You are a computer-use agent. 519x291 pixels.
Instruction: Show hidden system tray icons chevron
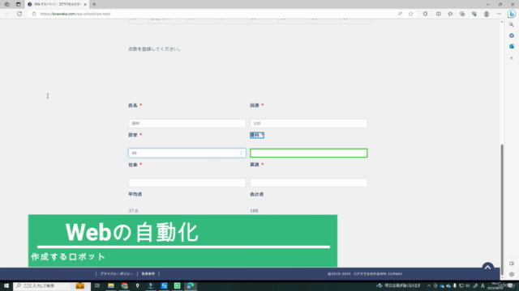pyautogui.click(x=429, y=285)
